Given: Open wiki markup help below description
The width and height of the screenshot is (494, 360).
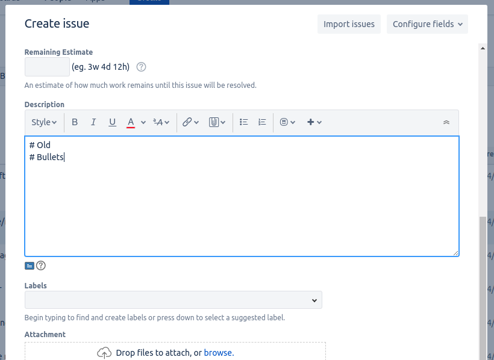Looking at the screenshot, I should [x=41, y=266].
